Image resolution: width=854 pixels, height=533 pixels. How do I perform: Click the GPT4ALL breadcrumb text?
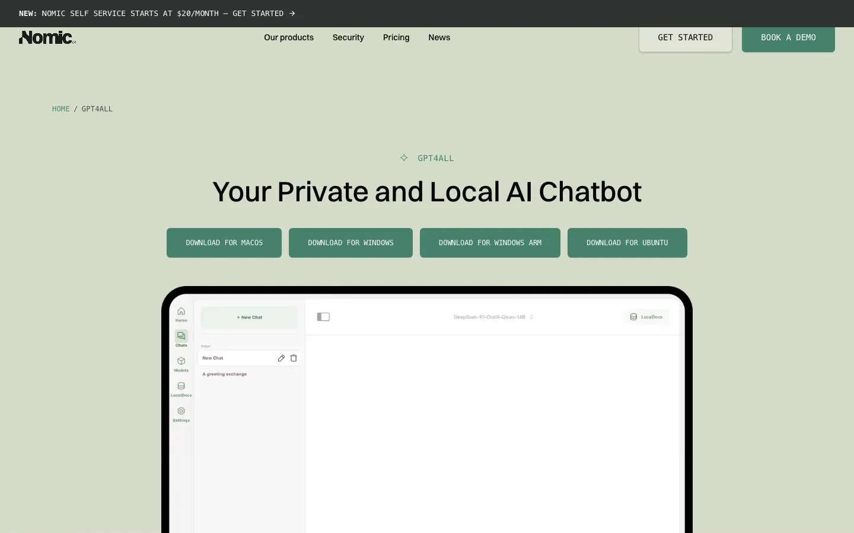click(x=97, y=108)
